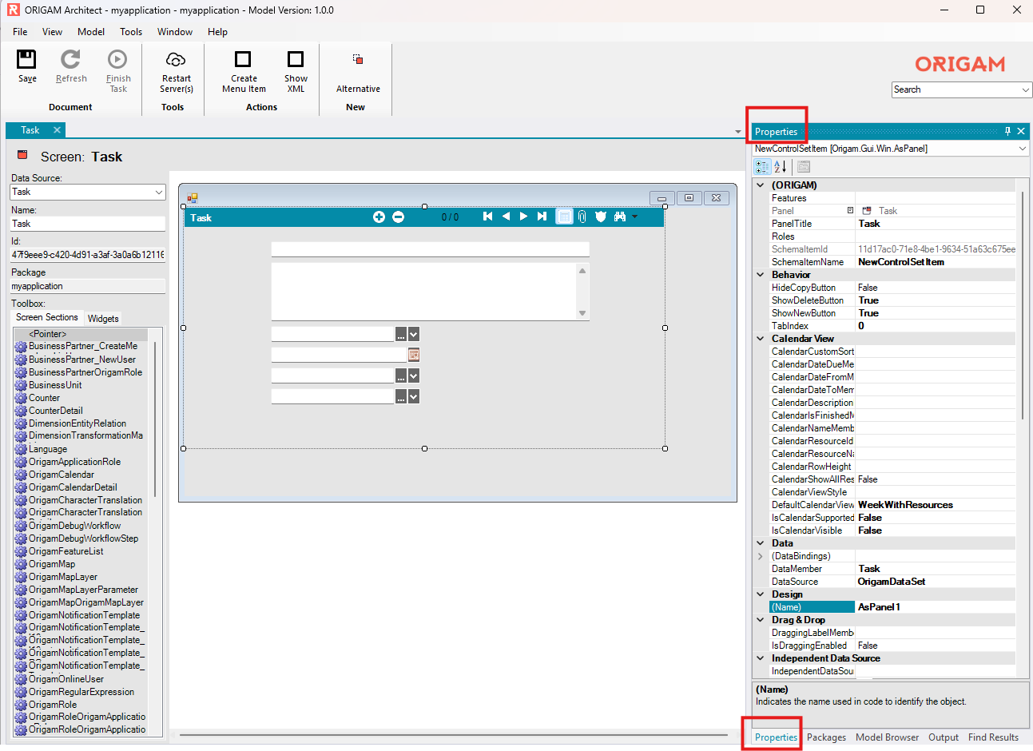Switch to the Packages bottom tab

click(x=826, y=737)
